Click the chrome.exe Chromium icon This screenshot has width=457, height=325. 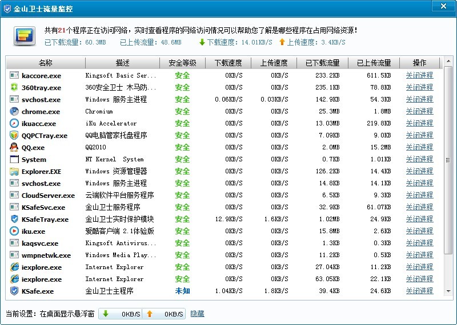click(14, 111)
